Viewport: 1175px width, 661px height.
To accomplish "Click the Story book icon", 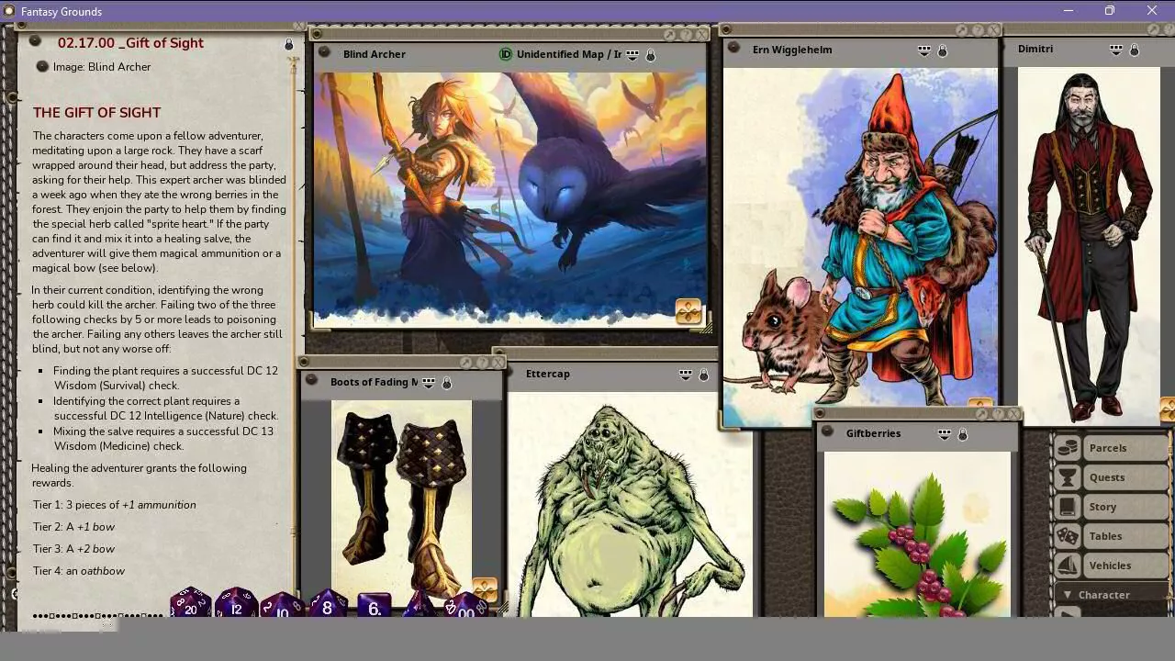I will 1068,507.
